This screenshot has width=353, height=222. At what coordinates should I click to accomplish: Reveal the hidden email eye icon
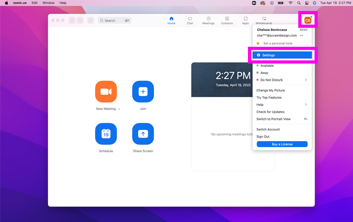(302, 36)
